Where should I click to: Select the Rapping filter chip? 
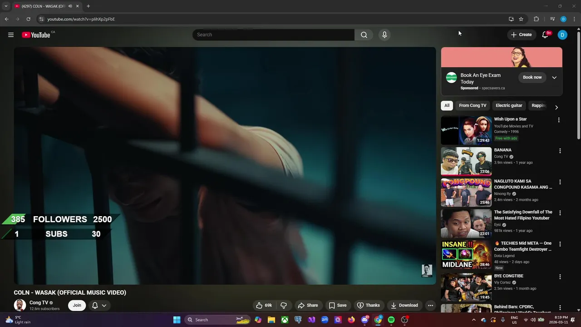point(539,105)
